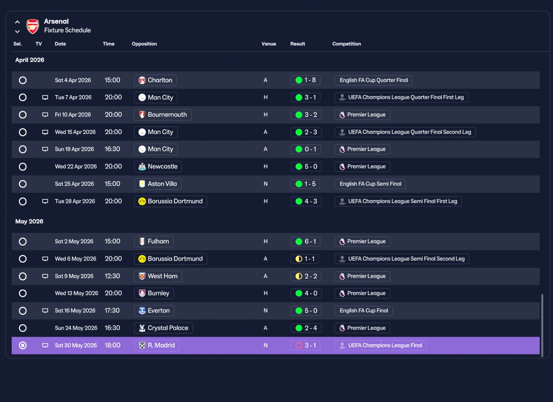Click the up chevron beside Arsenal
The image size is (553, 402).
17,22
